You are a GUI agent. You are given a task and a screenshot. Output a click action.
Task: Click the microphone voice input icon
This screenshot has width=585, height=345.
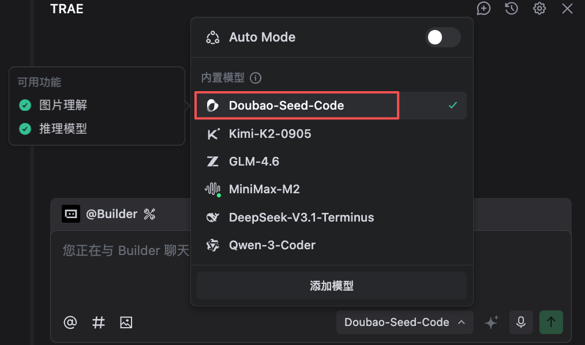(x=521, y=322)
